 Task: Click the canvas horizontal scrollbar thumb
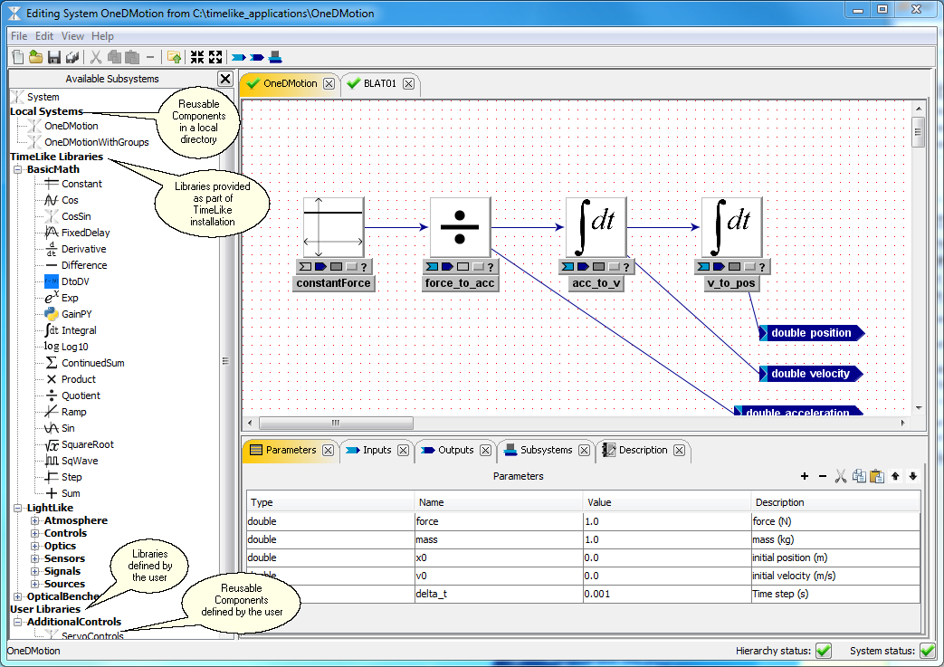[x=336, y=423]
